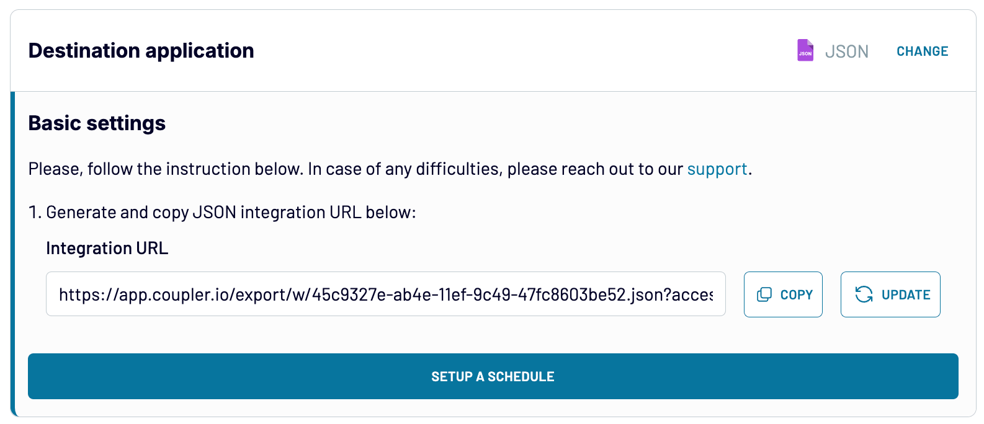Click the refresh arrows icon beside UPDATE
This screenshot has height=424, width=984.
(x=864, y=294)
